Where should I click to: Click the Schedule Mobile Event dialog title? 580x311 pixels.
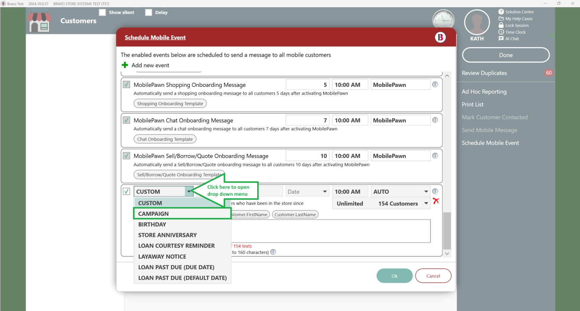coord(155,37)
